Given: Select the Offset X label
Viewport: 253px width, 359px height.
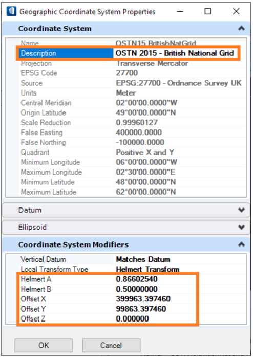Looking at the screenshot, I should (x=33, y=299).
